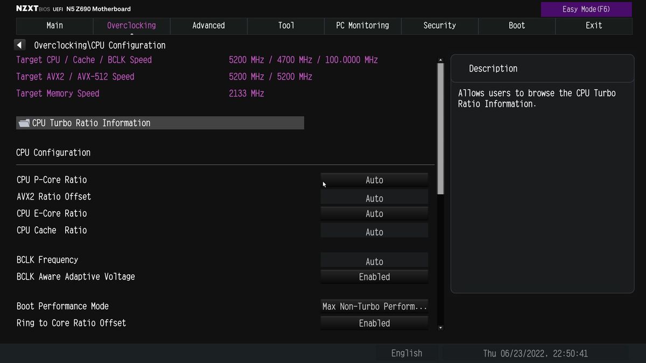Click the NZXT logo
This screenshot has height=363, width=646.
point(27,9)
